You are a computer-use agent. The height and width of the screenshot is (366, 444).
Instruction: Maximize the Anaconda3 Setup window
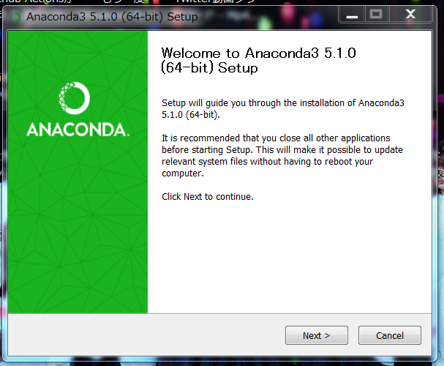point(376,15)
